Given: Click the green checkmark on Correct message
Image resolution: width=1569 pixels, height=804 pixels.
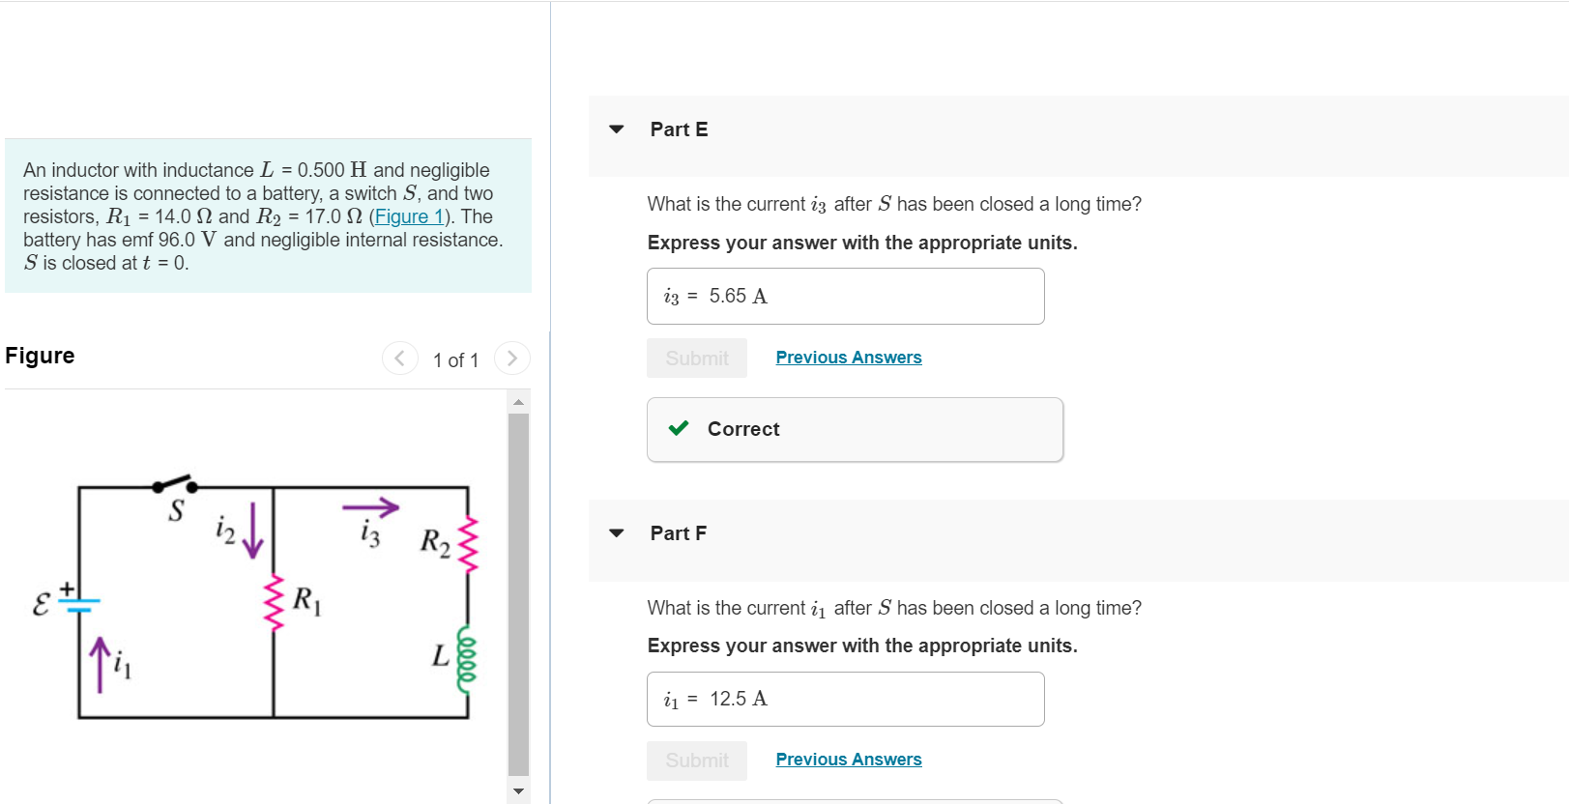Looking at the screenshot, I should [680, 428].
